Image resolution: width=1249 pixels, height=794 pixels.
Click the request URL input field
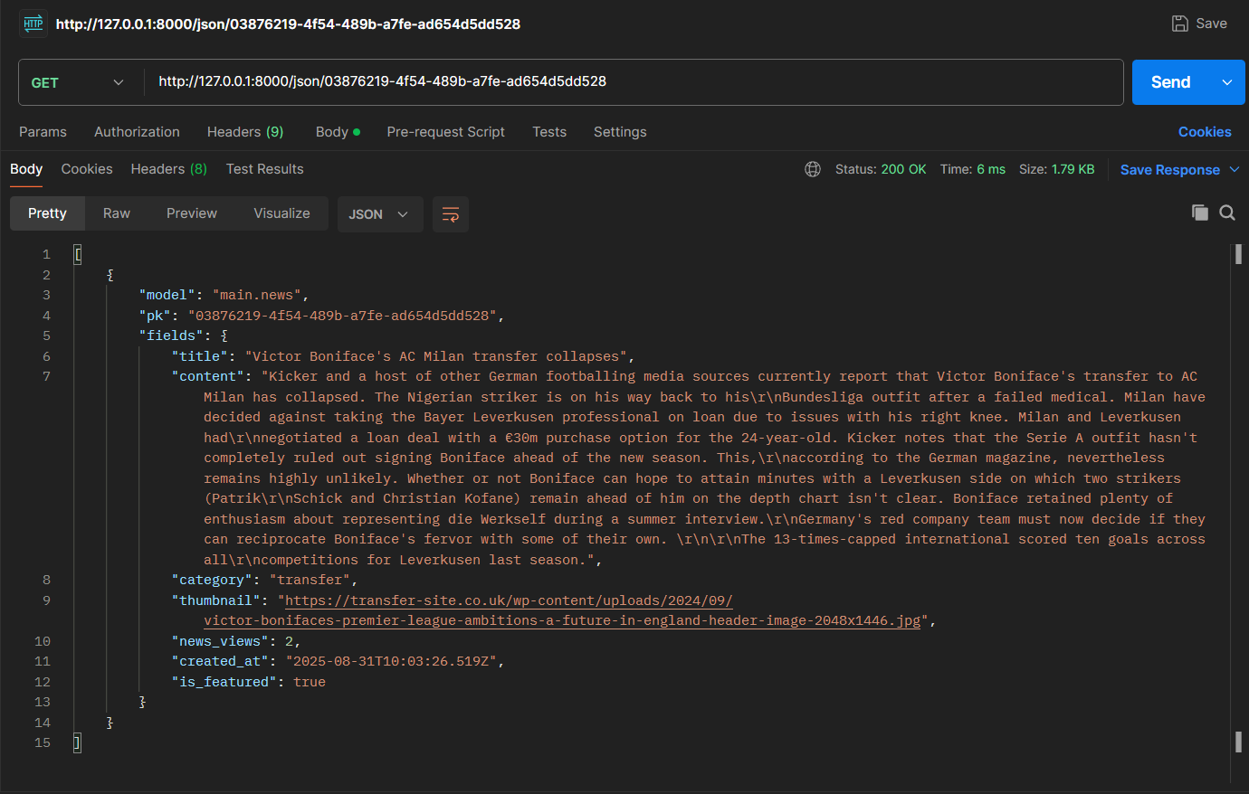634,82
